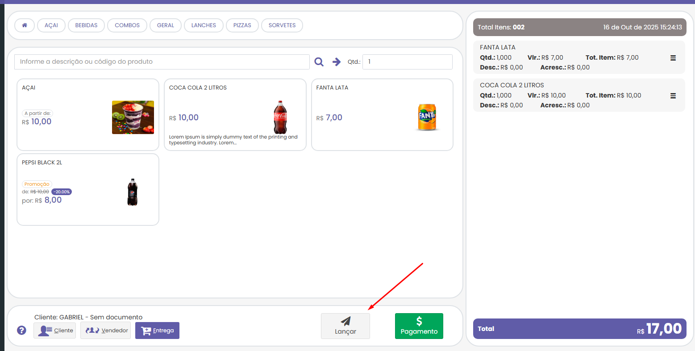Select the COMBOS category

pyautogui.click(x=127, y=25)
